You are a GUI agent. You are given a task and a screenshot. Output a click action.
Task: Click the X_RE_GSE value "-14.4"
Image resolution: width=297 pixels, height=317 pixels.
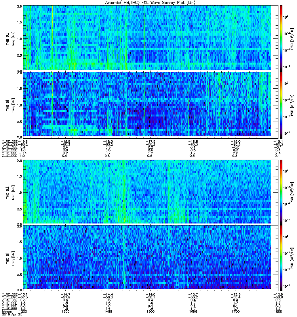click(108, 294)
